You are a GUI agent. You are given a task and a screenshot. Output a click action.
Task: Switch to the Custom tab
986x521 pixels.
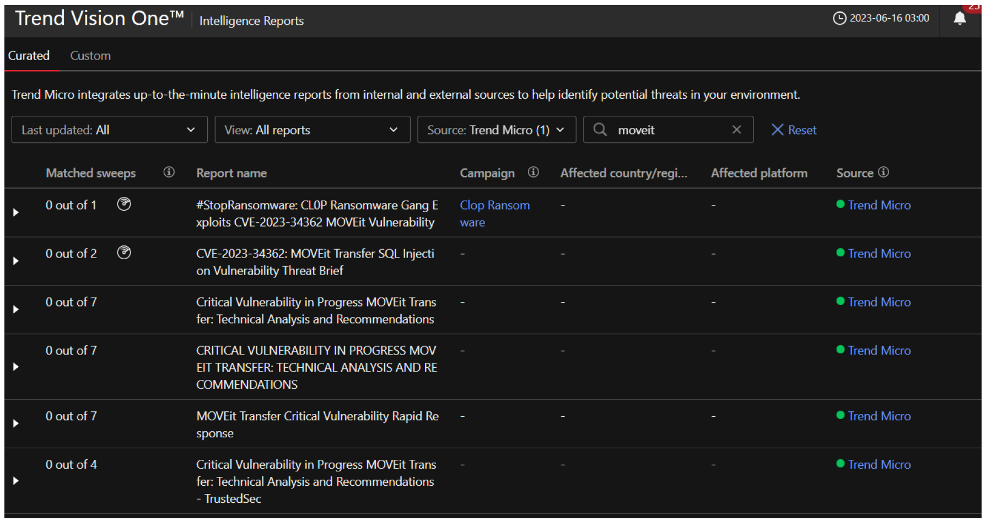[x=90, y=56]
